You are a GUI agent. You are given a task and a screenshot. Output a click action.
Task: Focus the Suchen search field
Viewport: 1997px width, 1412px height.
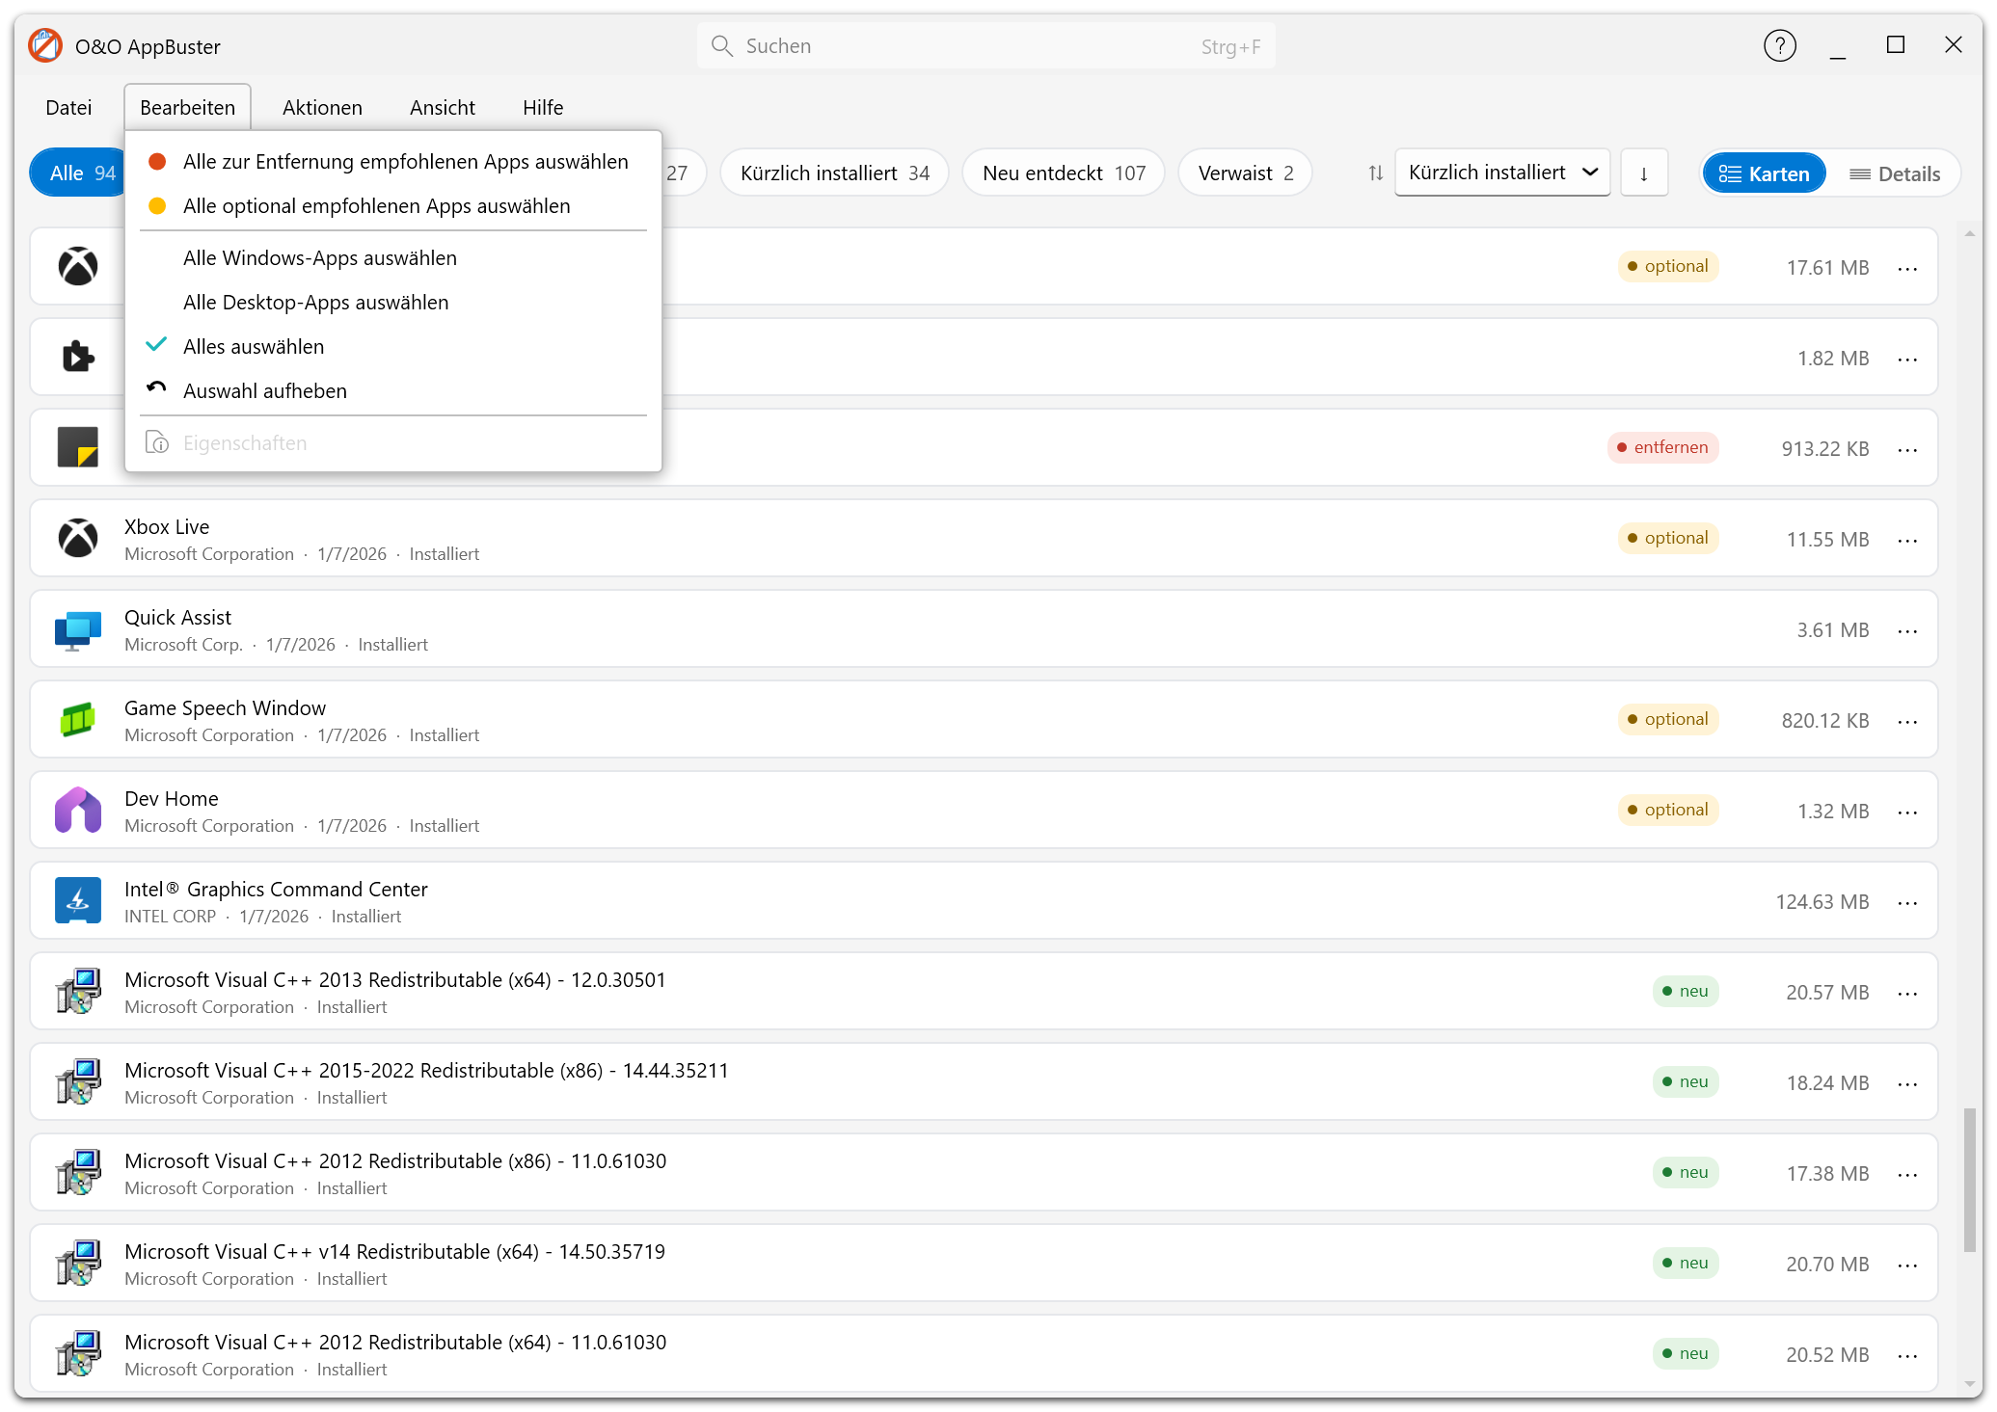tap(985, 45)
